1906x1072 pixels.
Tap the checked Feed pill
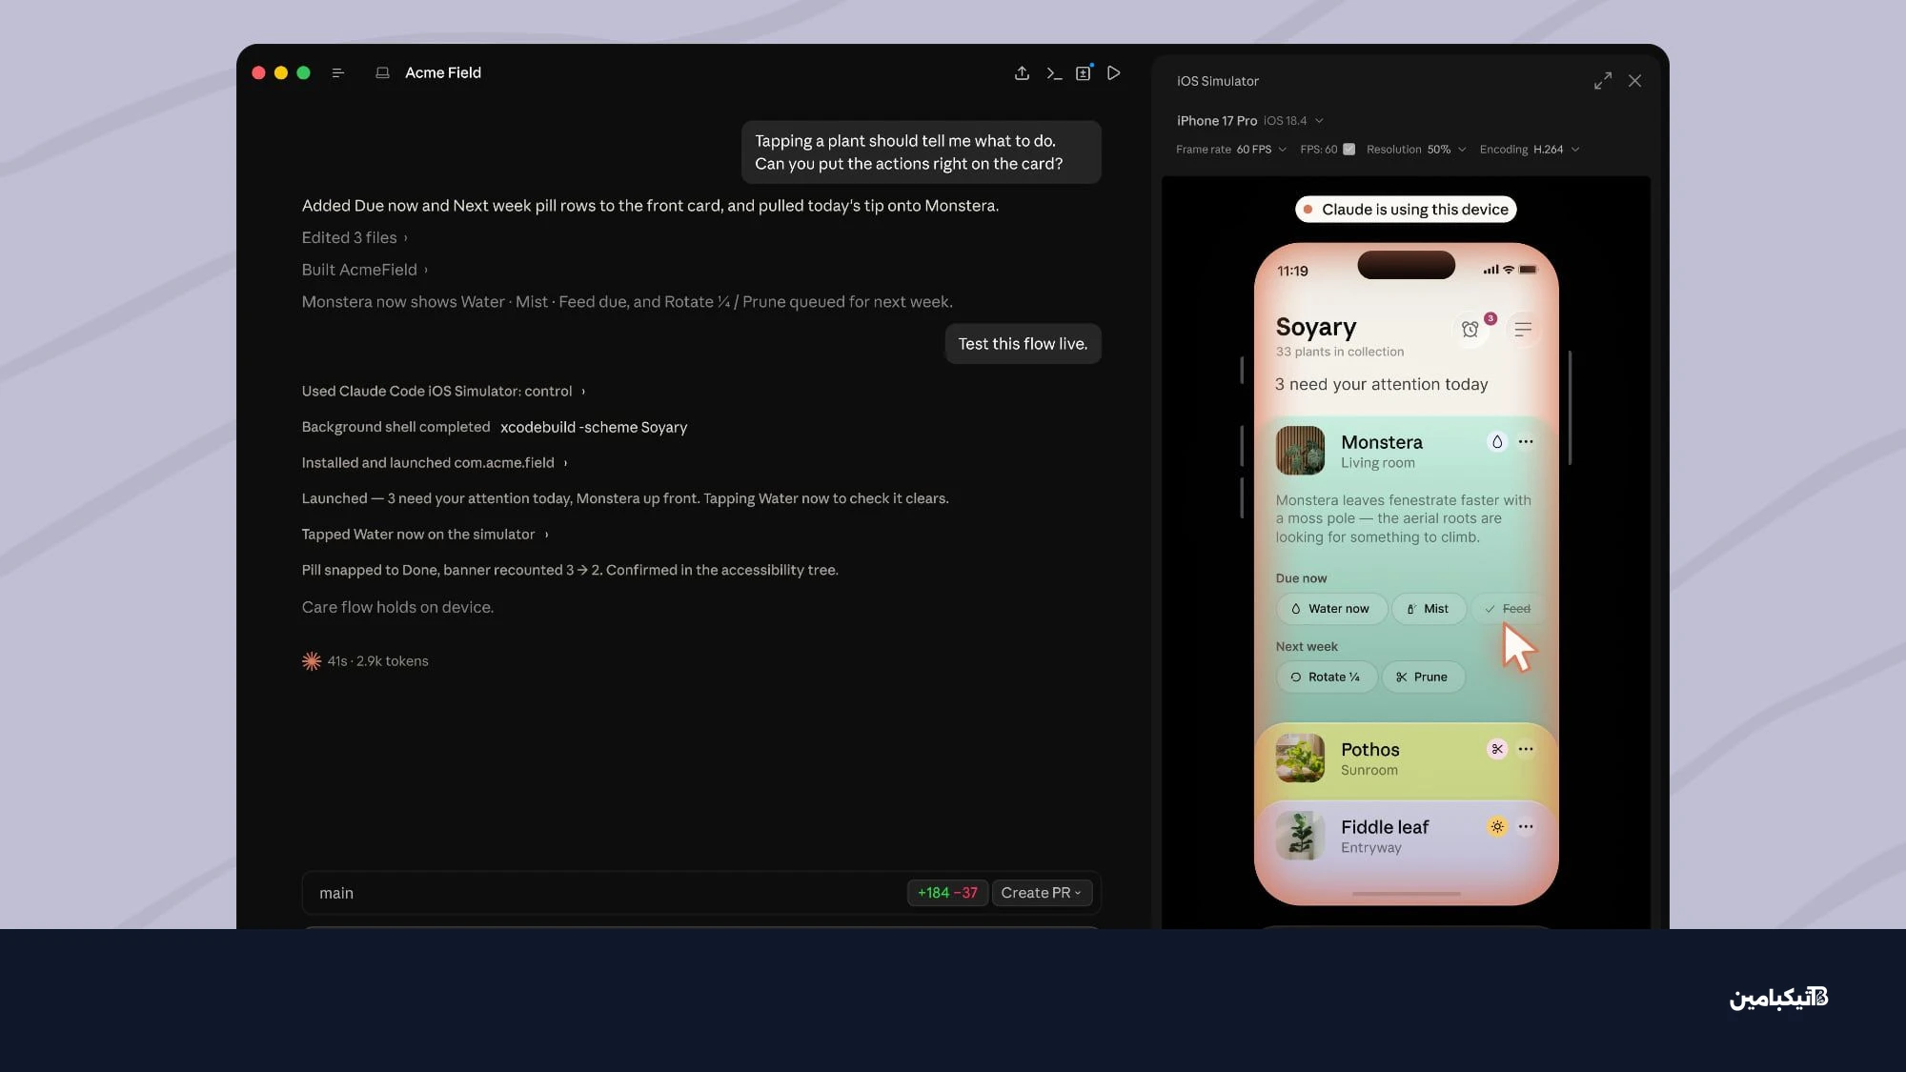[x=1508, y=609]
